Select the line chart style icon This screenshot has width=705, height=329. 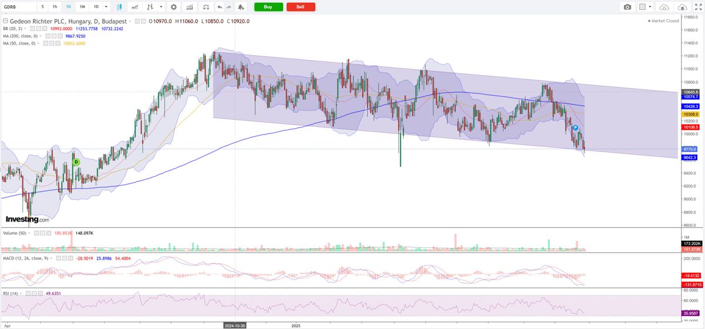point(136,6)
